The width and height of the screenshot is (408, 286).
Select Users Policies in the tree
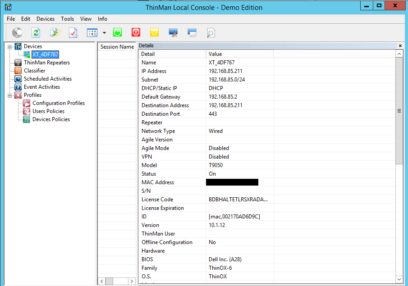pos(48,111)
